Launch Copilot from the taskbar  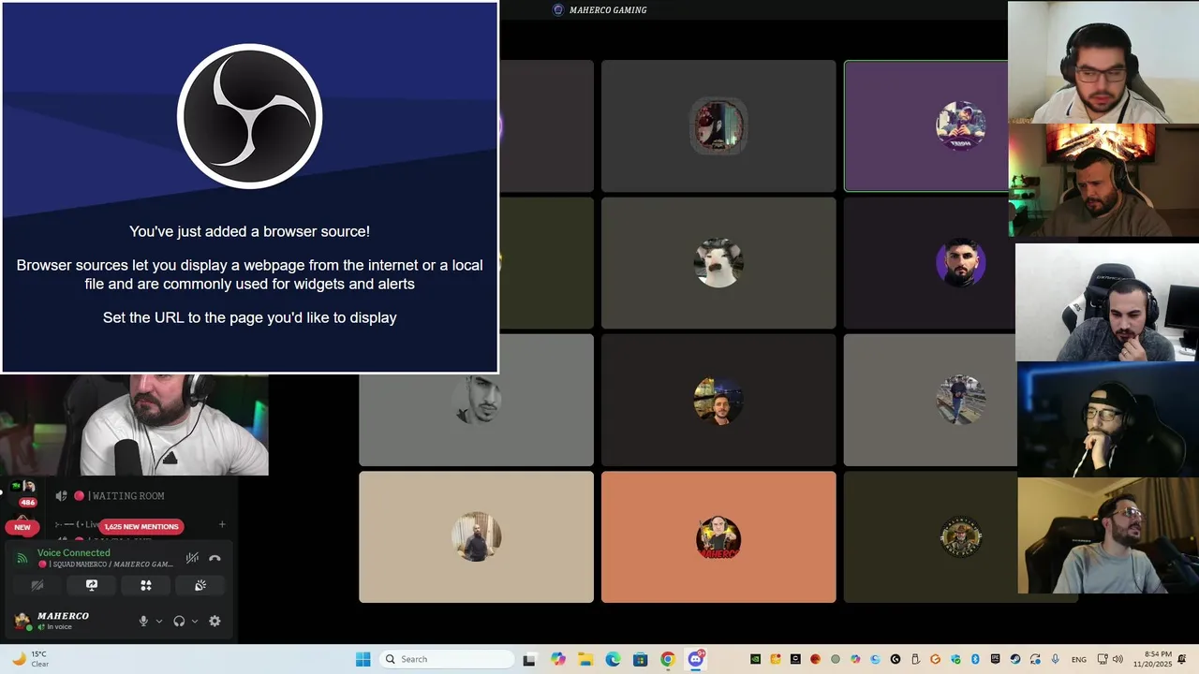(x=558, y=659)
